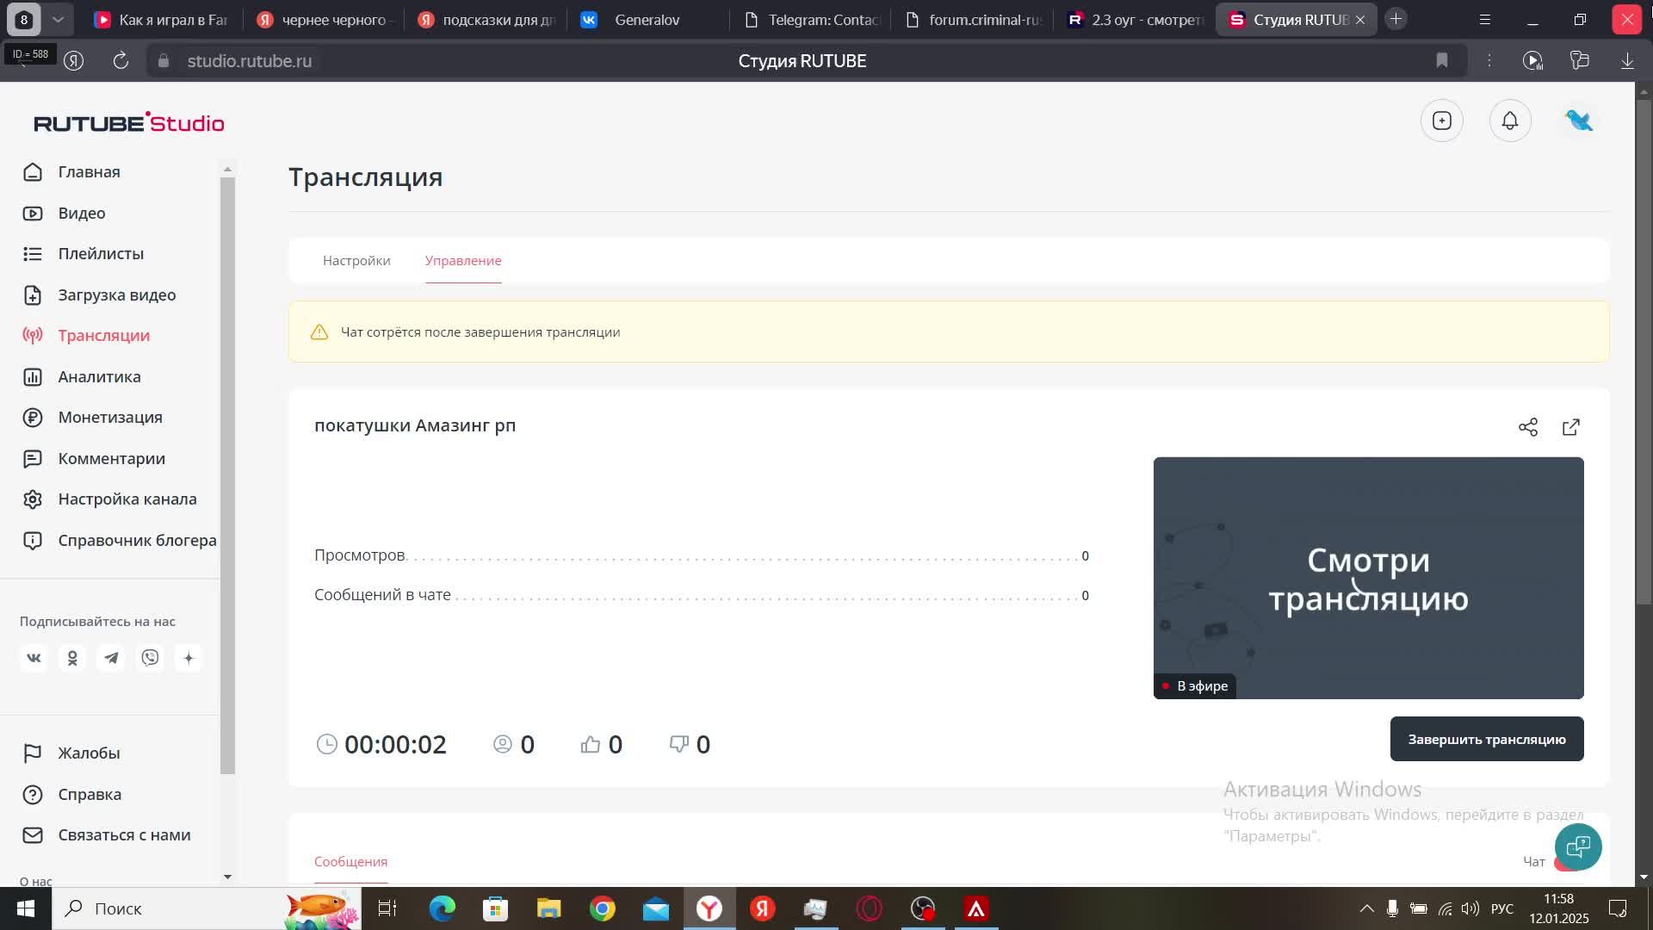Open the Справочник блогера link
Screen dimensions: 1653x930
pos(137,540)
